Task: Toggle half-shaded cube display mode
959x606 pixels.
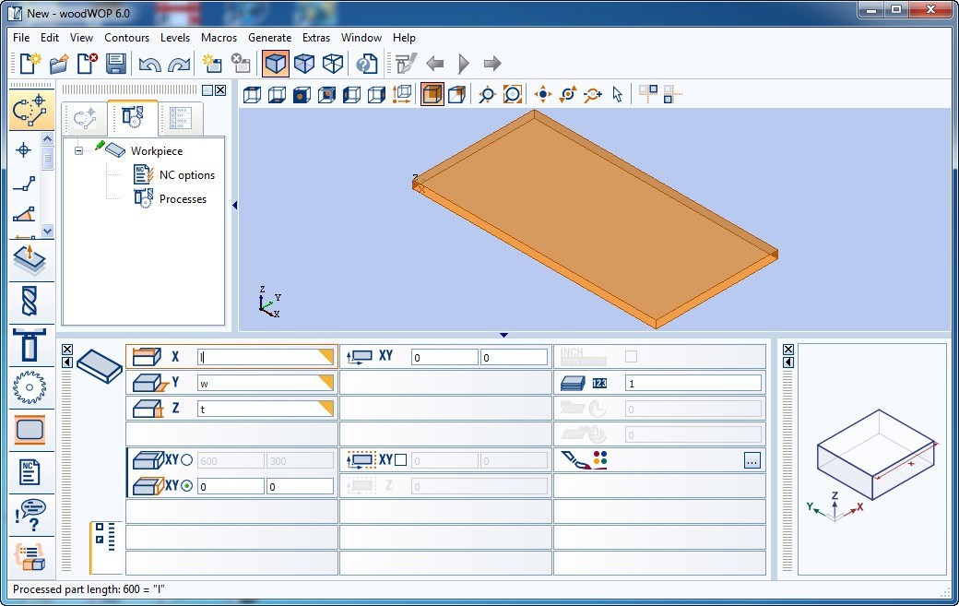Action: tap(456, 94)
